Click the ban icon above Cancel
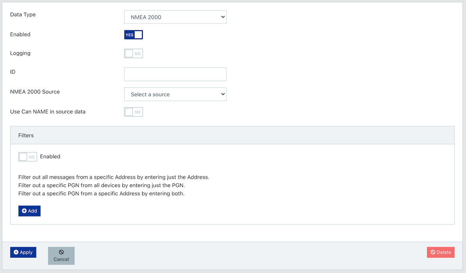This screenshot has height=273, width=466. coord(61,252)
